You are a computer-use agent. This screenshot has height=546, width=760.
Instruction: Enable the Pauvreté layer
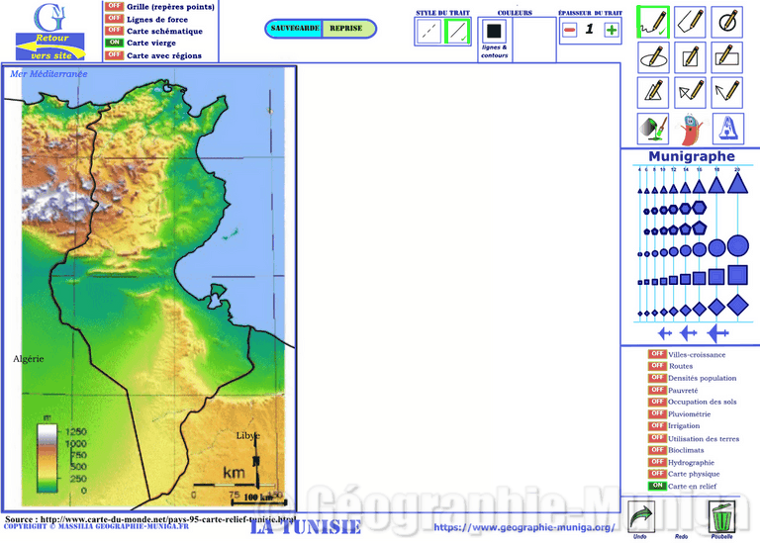(x=657, y=390)
